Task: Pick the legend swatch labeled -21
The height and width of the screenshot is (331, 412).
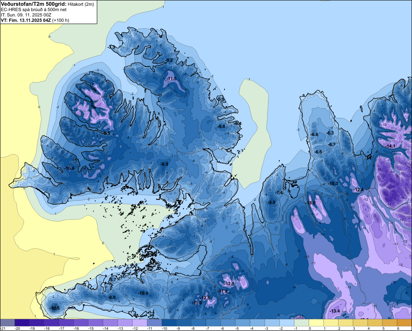Action: [7, 323]
